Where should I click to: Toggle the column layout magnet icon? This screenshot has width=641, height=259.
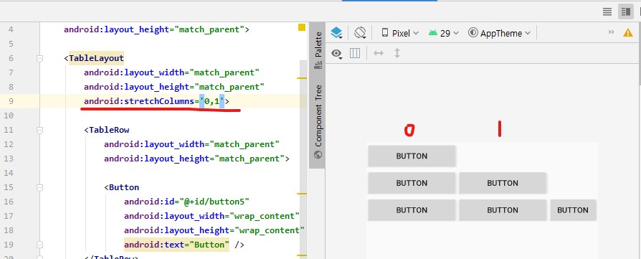(355, 53)
